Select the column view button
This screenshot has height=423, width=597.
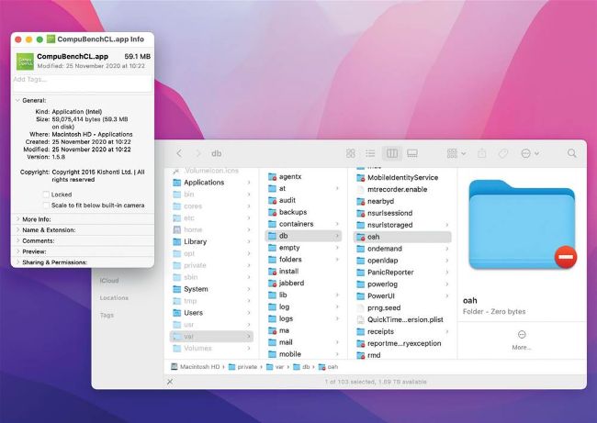(x=391, y=153)
